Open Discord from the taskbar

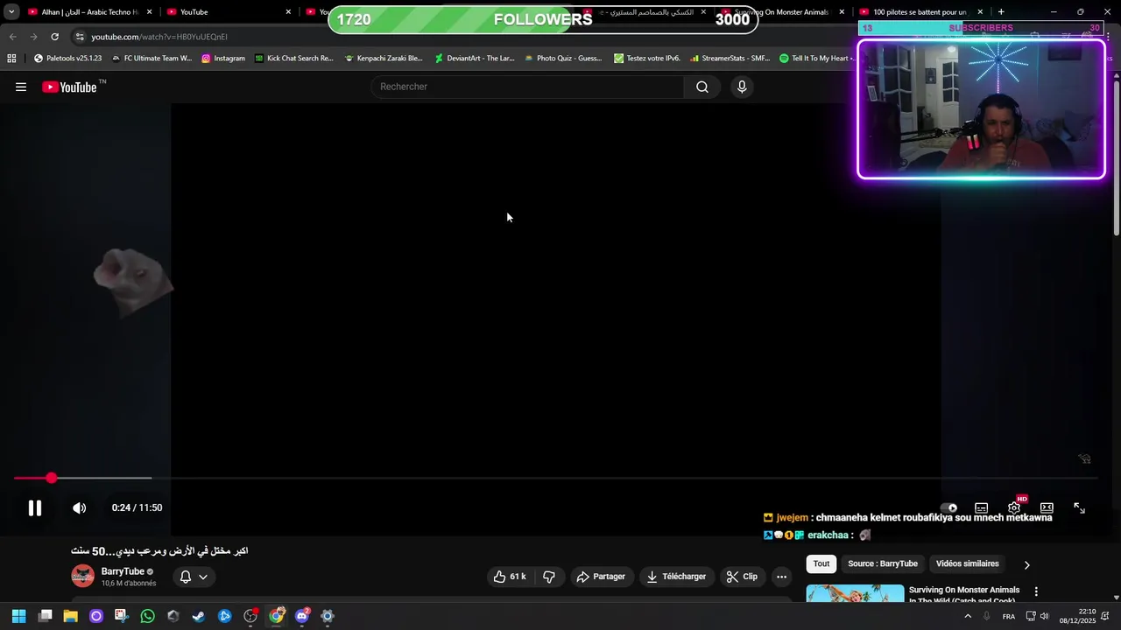[x=302, y=616]
